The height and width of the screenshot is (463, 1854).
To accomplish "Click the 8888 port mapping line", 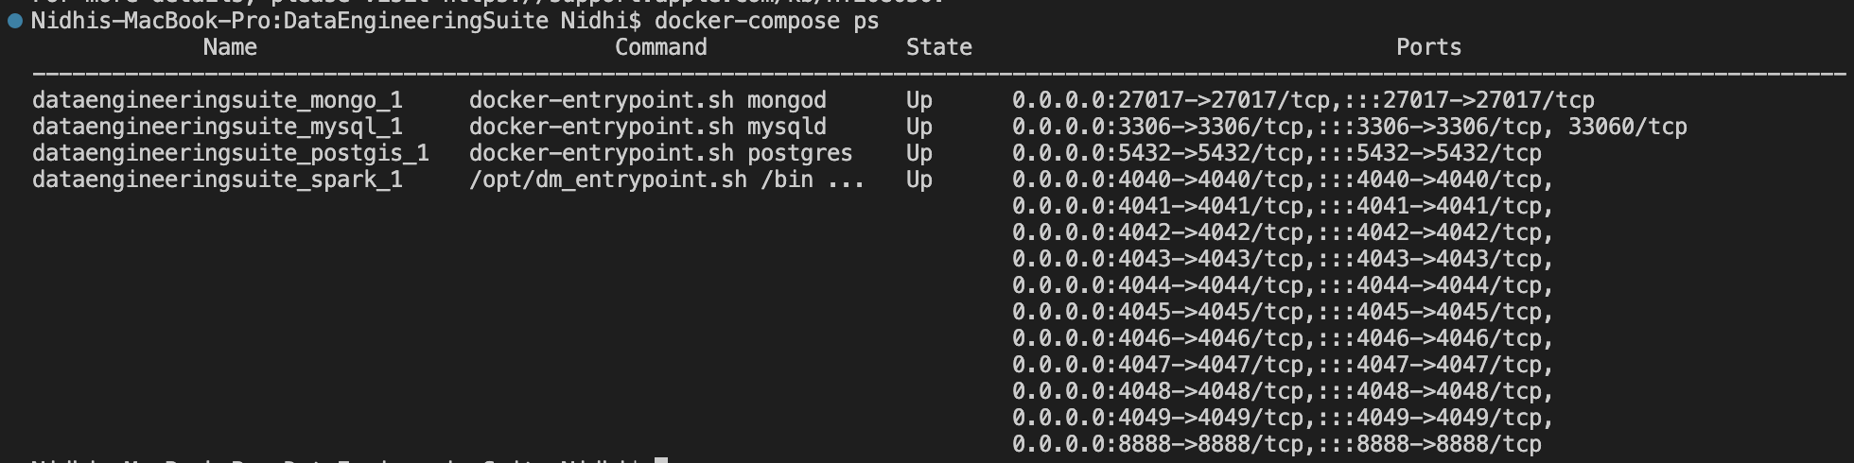I will pyautogui.click(x=1276, y=444).
